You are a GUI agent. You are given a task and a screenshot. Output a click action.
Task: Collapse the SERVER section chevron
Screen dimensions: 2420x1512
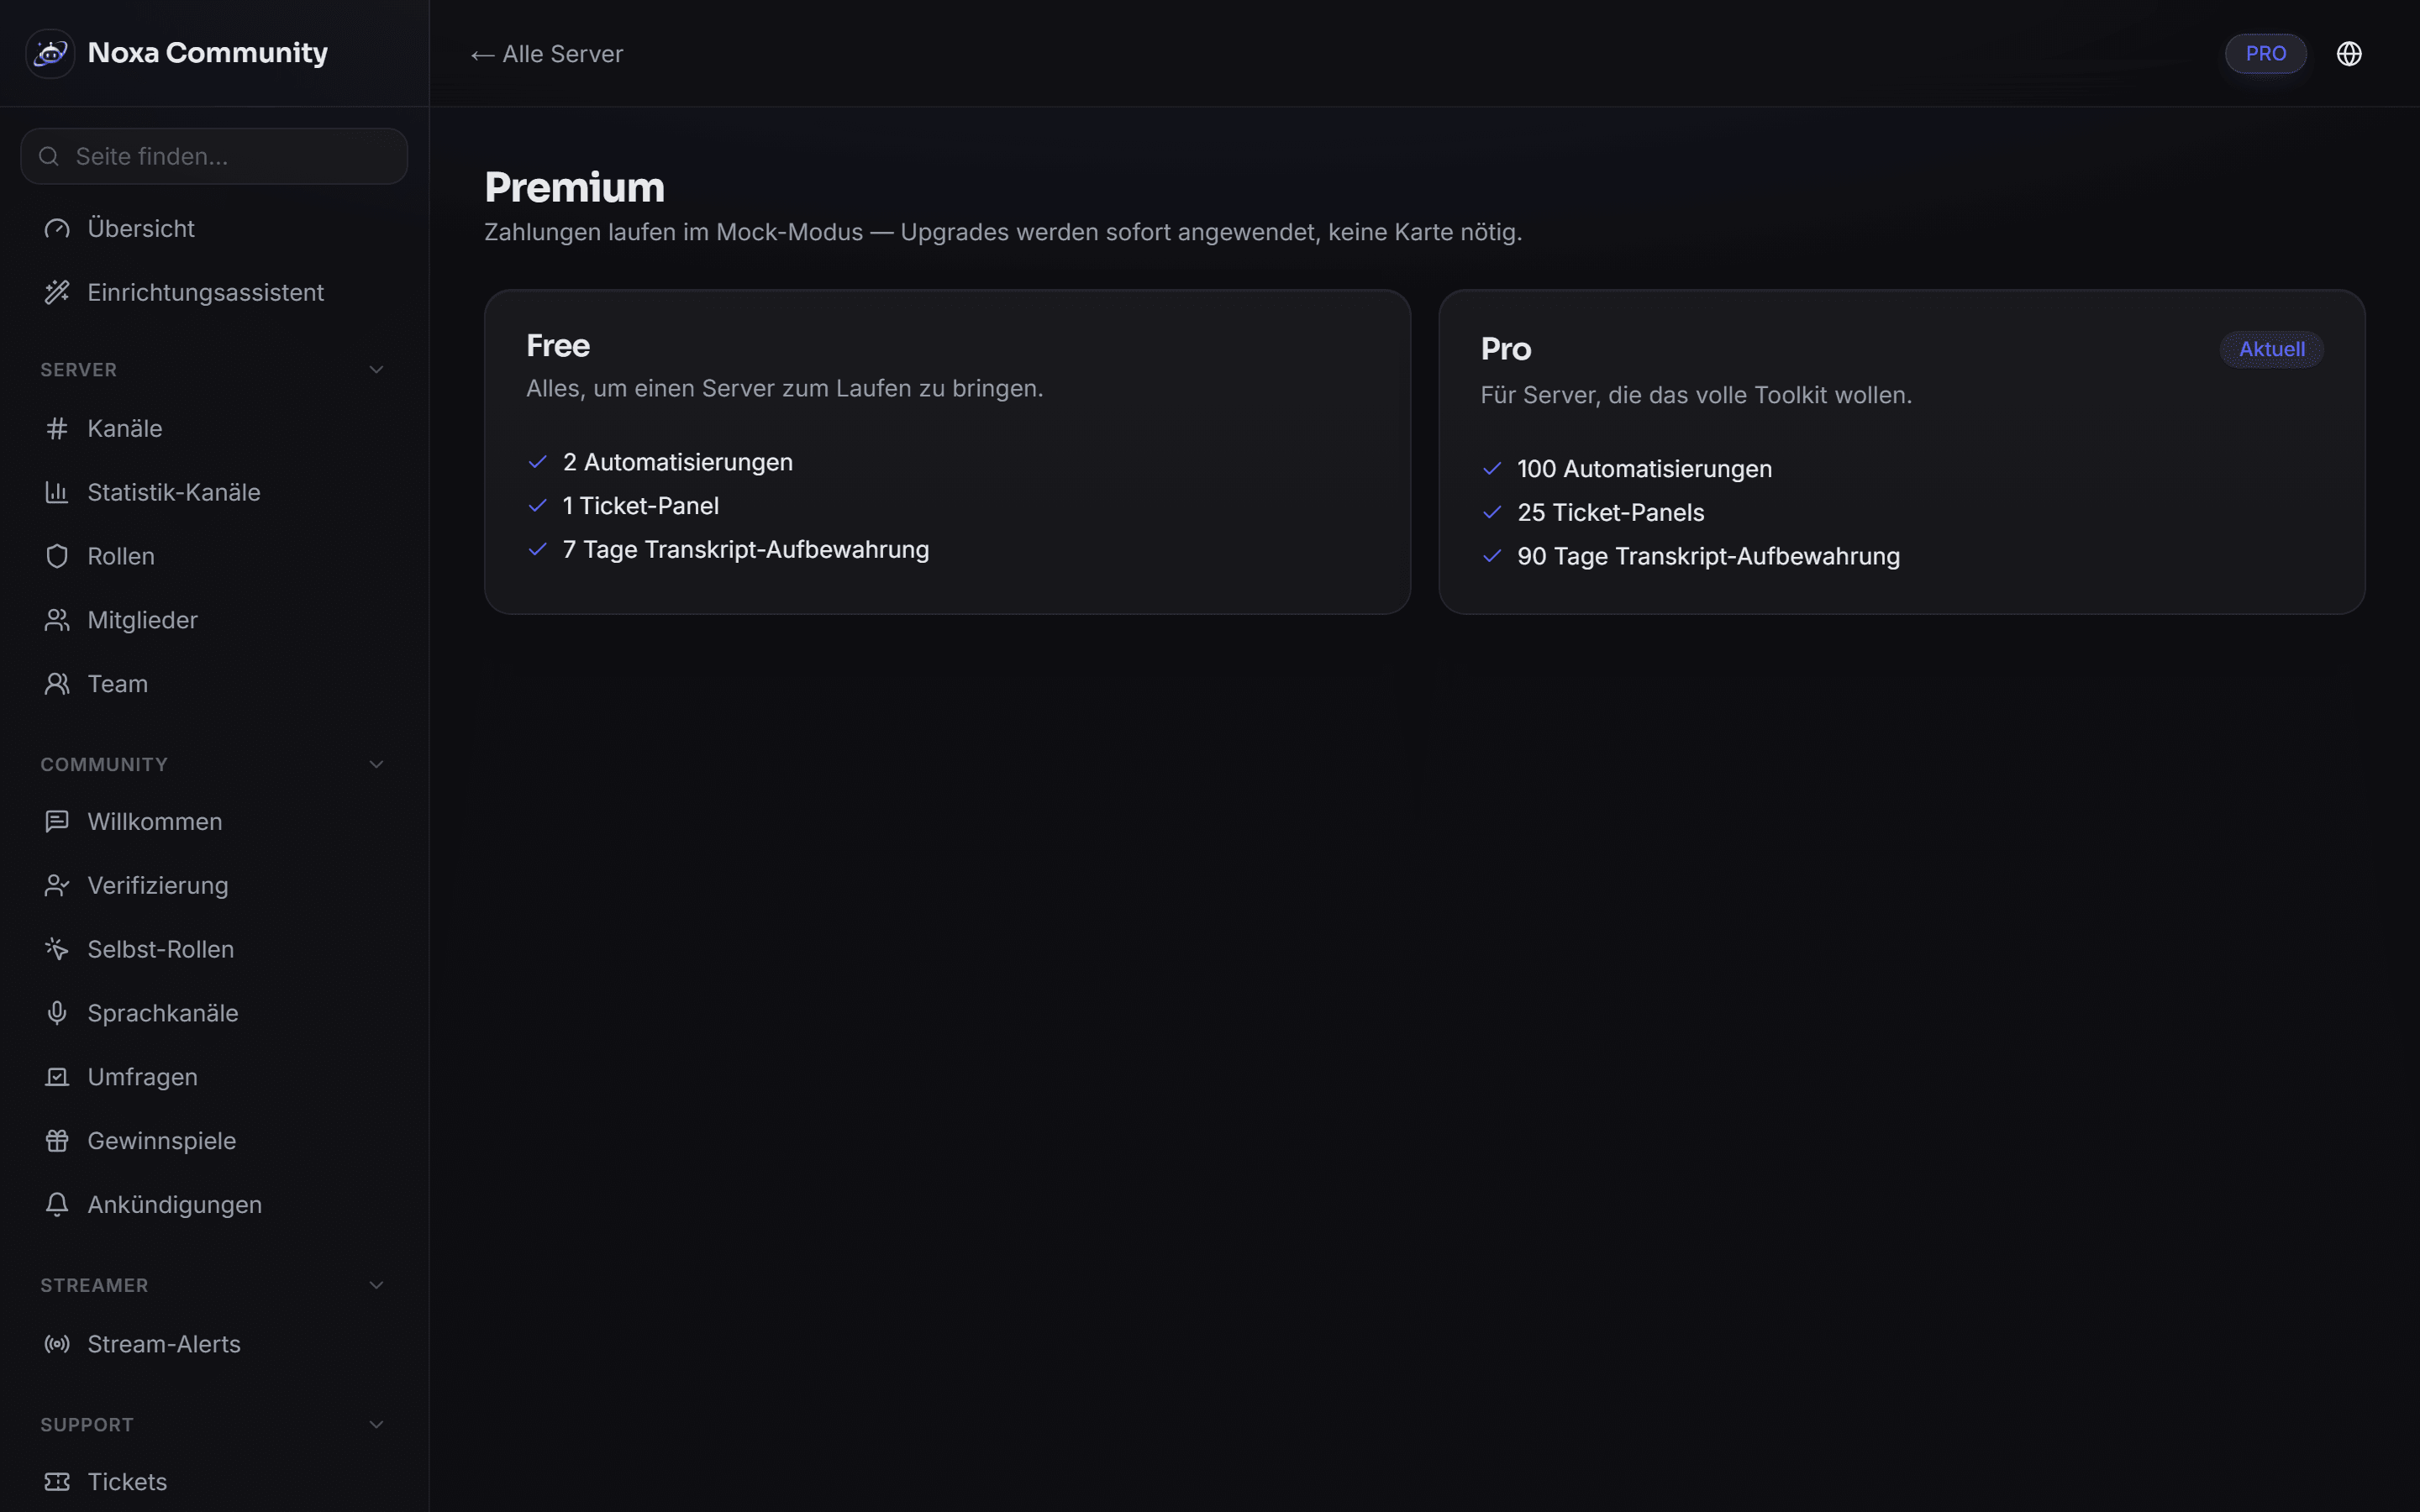pos(376,370)
